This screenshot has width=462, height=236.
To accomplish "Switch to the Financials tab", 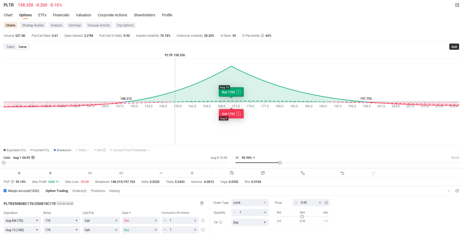I will [x=61, y=15].
